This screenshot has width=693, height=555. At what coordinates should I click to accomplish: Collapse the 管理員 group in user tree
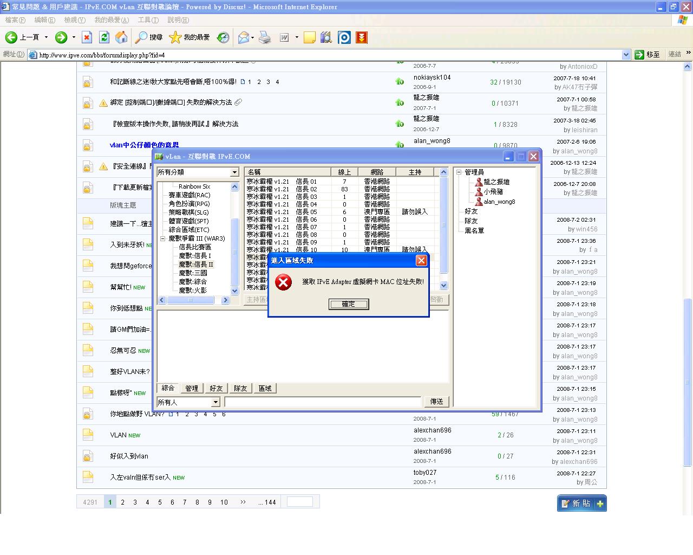459,172
